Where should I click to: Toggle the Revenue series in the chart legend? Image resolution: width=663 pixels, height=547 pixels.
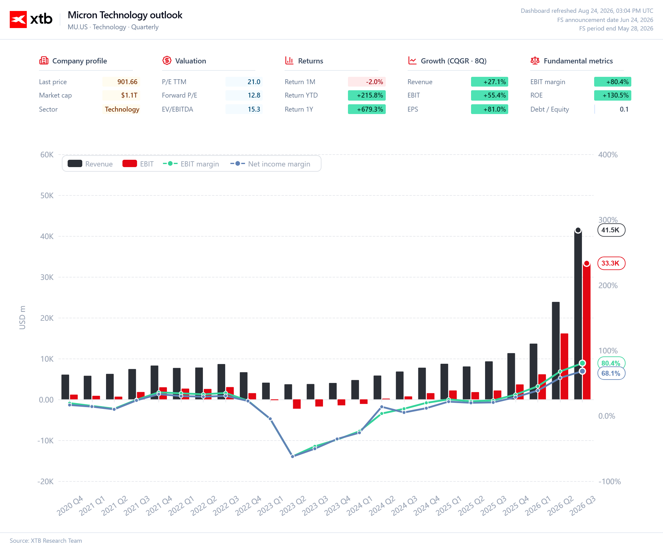point(90,164)
